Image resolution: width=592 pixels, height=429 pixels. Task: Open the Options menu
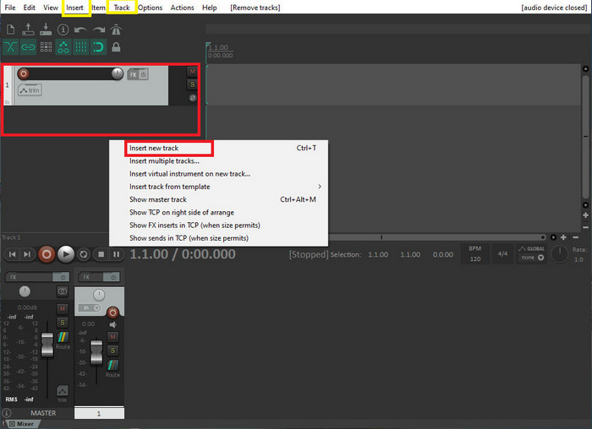pyautogui.click(x=150, y=8)
